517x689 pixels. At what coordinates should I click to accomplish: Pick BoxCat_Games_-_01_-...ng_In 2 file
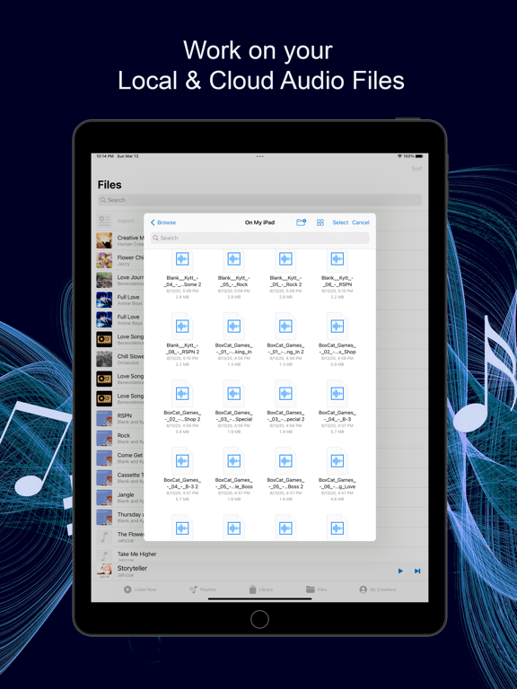pyautogui.click(x=285, y=339)
